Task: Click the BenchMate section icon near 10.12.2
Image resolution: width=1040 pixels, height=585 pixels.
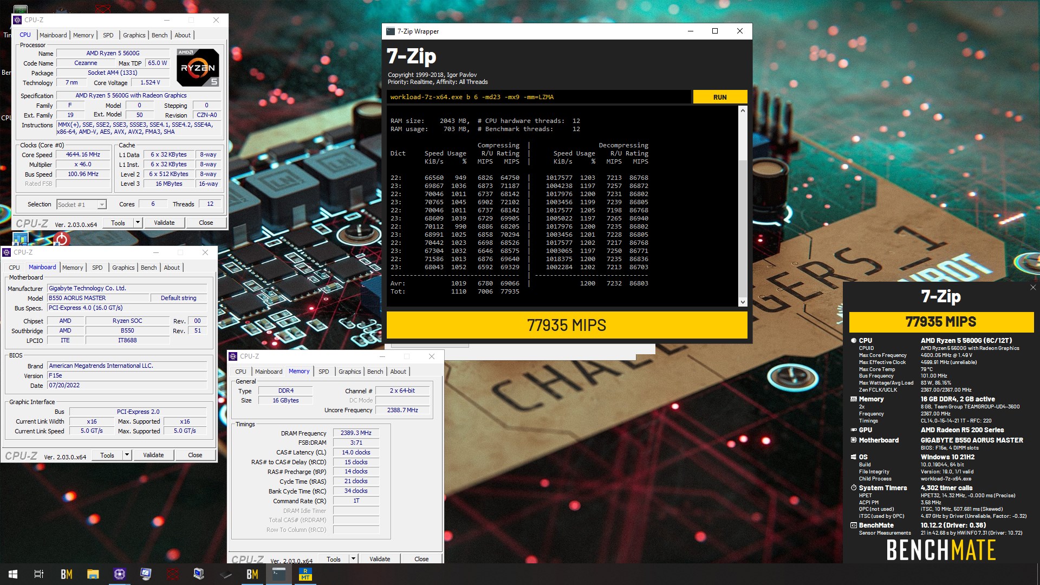Action: pos(854,525)
